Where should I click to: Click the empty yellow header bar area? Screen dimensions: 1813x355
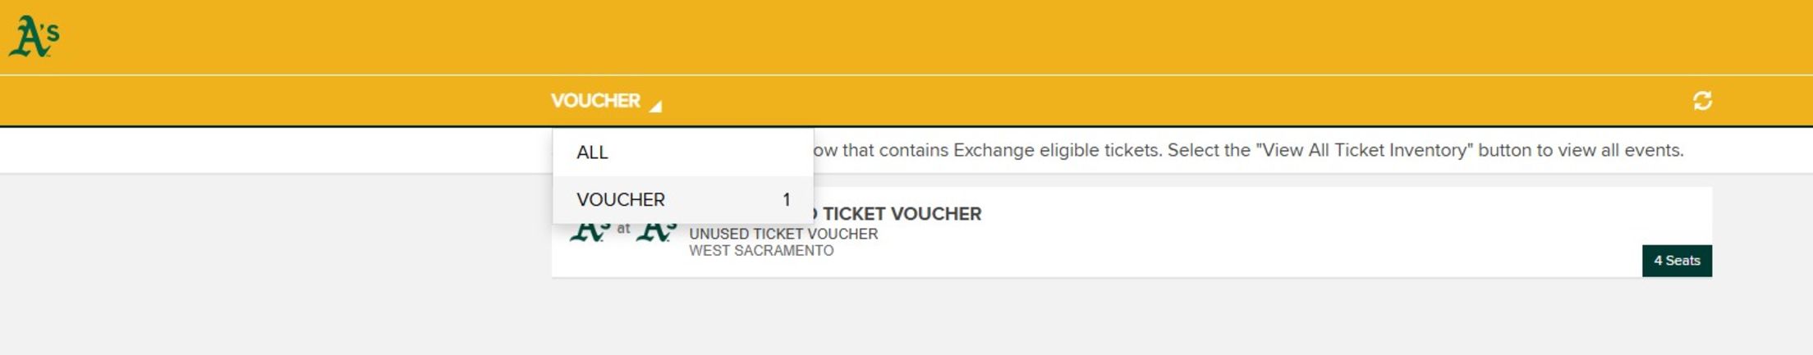903,37
